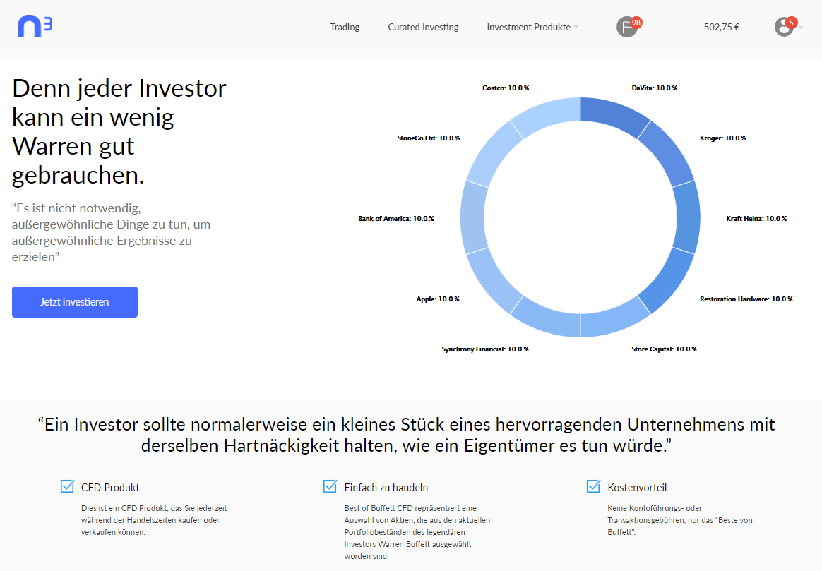Select the Bank of America donut chart segment
Viewport: 822px width, 571px height.
[x=474, y=217]
